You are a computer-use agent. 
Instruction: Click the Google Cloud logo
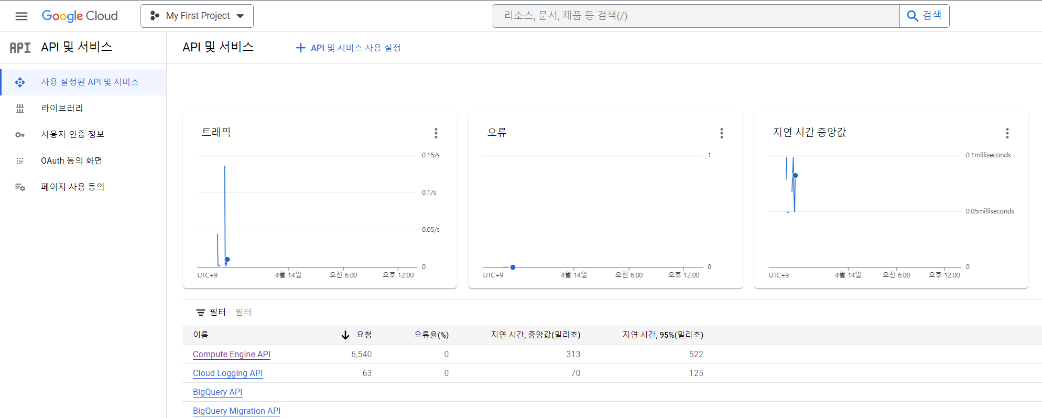pos(80,16)
